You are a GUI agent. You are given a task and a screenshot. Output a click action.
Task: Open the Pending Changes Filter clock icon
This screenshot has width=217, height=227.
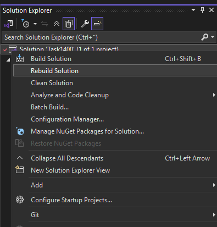(25, 24)
